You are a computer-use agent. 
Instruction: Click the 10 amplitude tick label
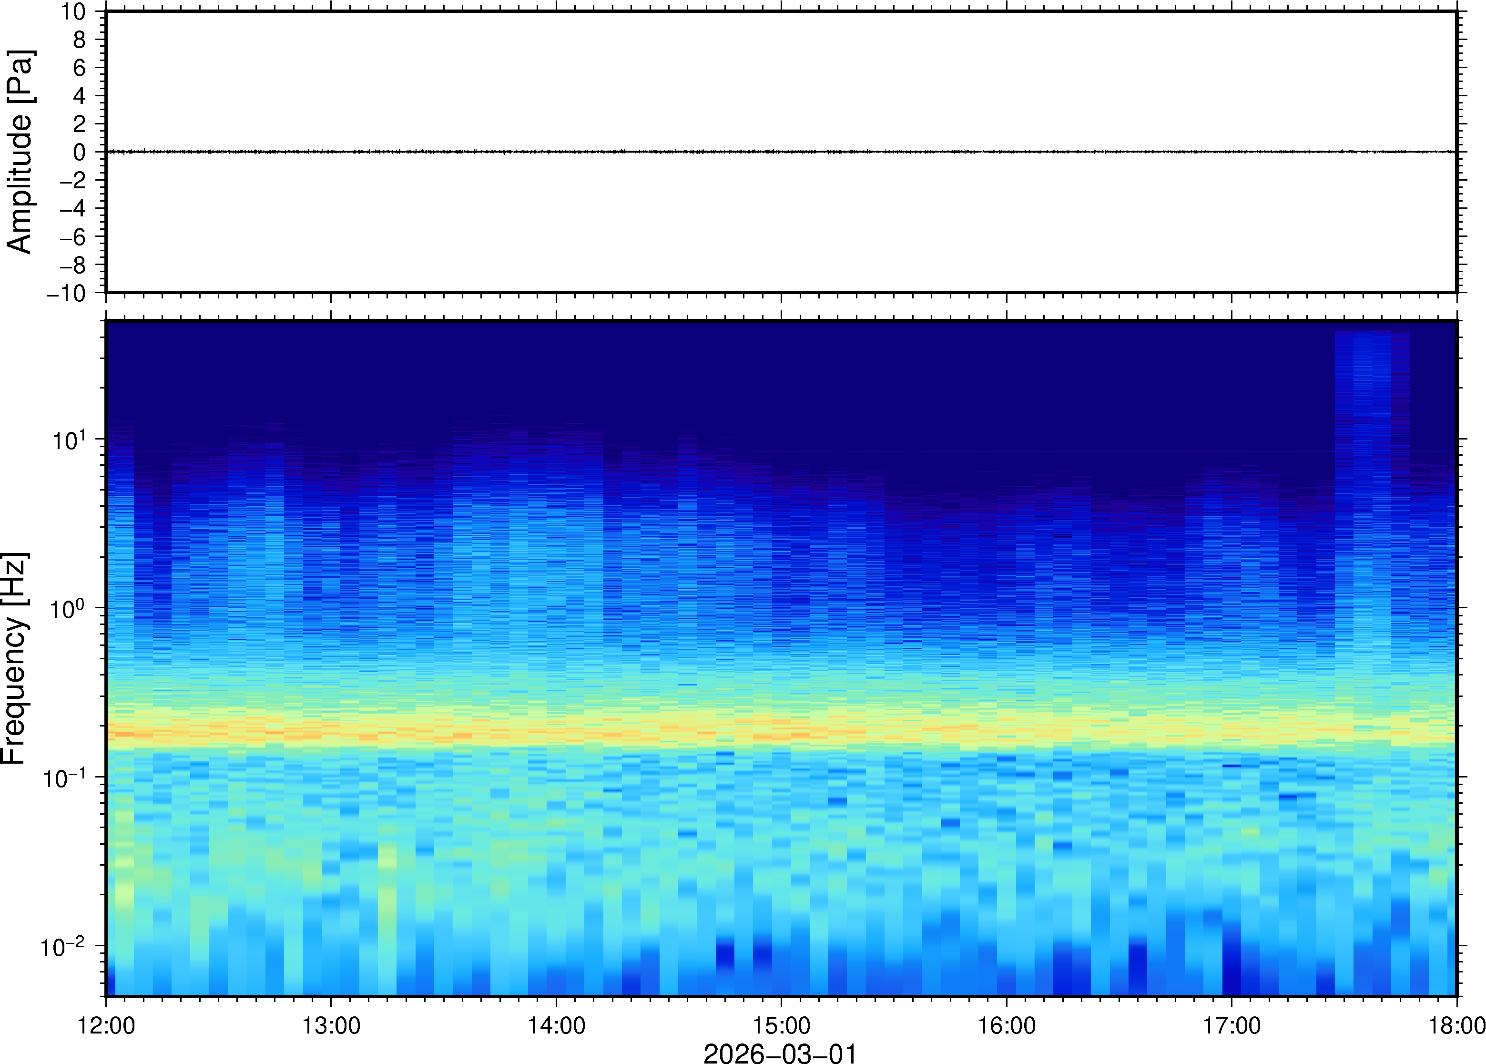tap(73, 12)
